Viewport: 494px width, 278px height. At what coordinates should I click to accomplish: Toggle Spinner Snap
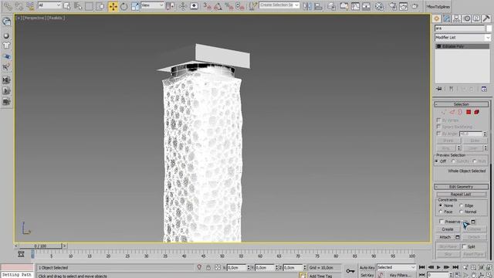(240, 6)
